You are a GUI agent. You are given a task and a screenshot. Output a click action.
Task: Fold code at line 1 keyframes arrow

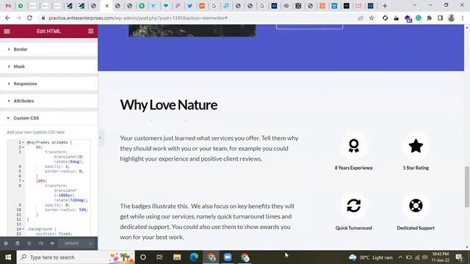[23, 142]
